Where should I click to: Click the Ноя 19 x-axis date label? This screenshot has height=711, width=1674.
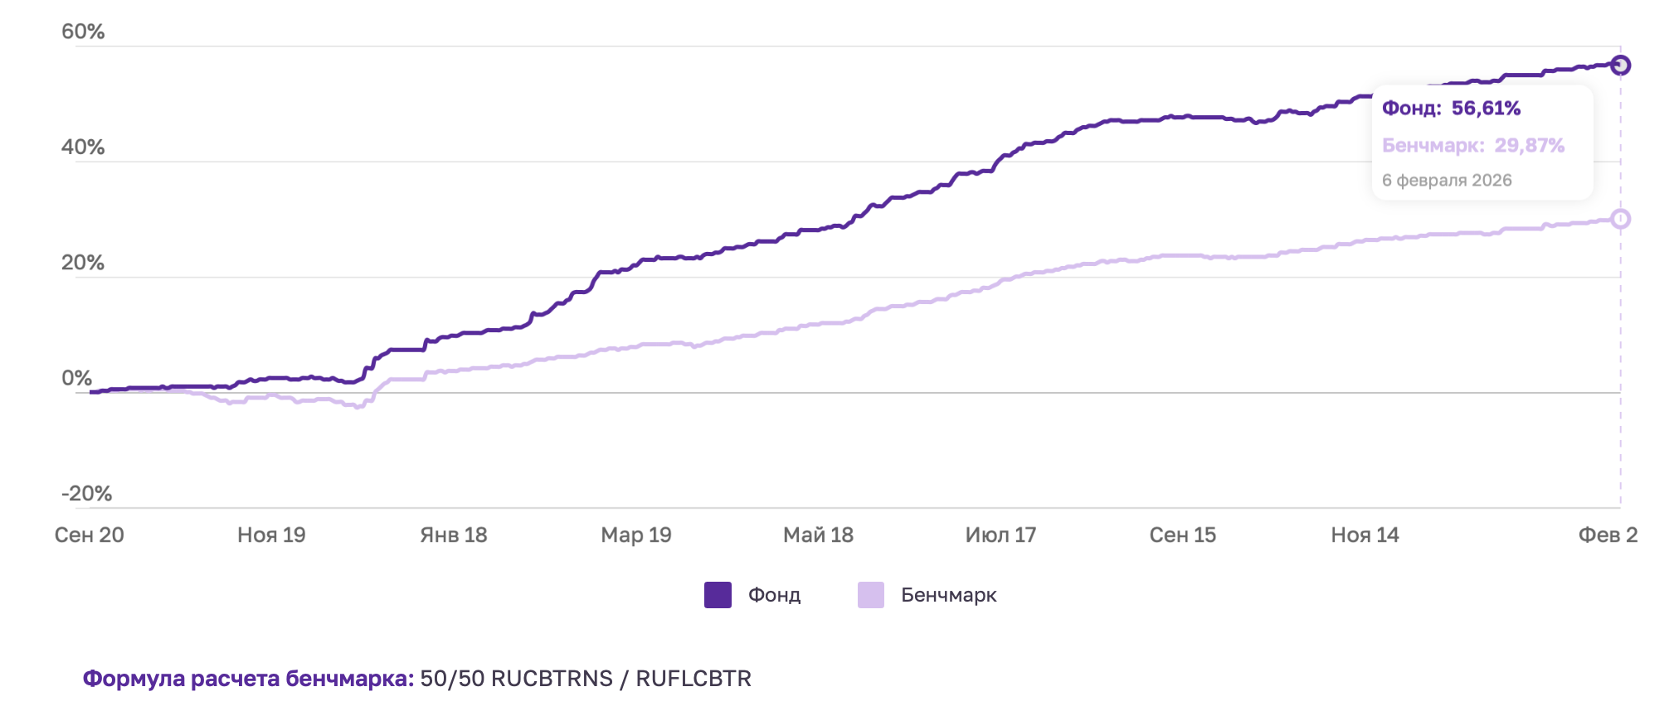coord(271,535)
